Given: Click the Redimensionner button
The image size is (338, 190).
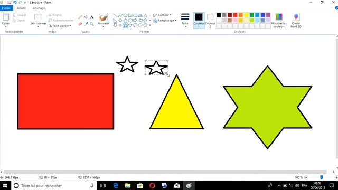Looking at the screenshot, I should click(61, 20).
